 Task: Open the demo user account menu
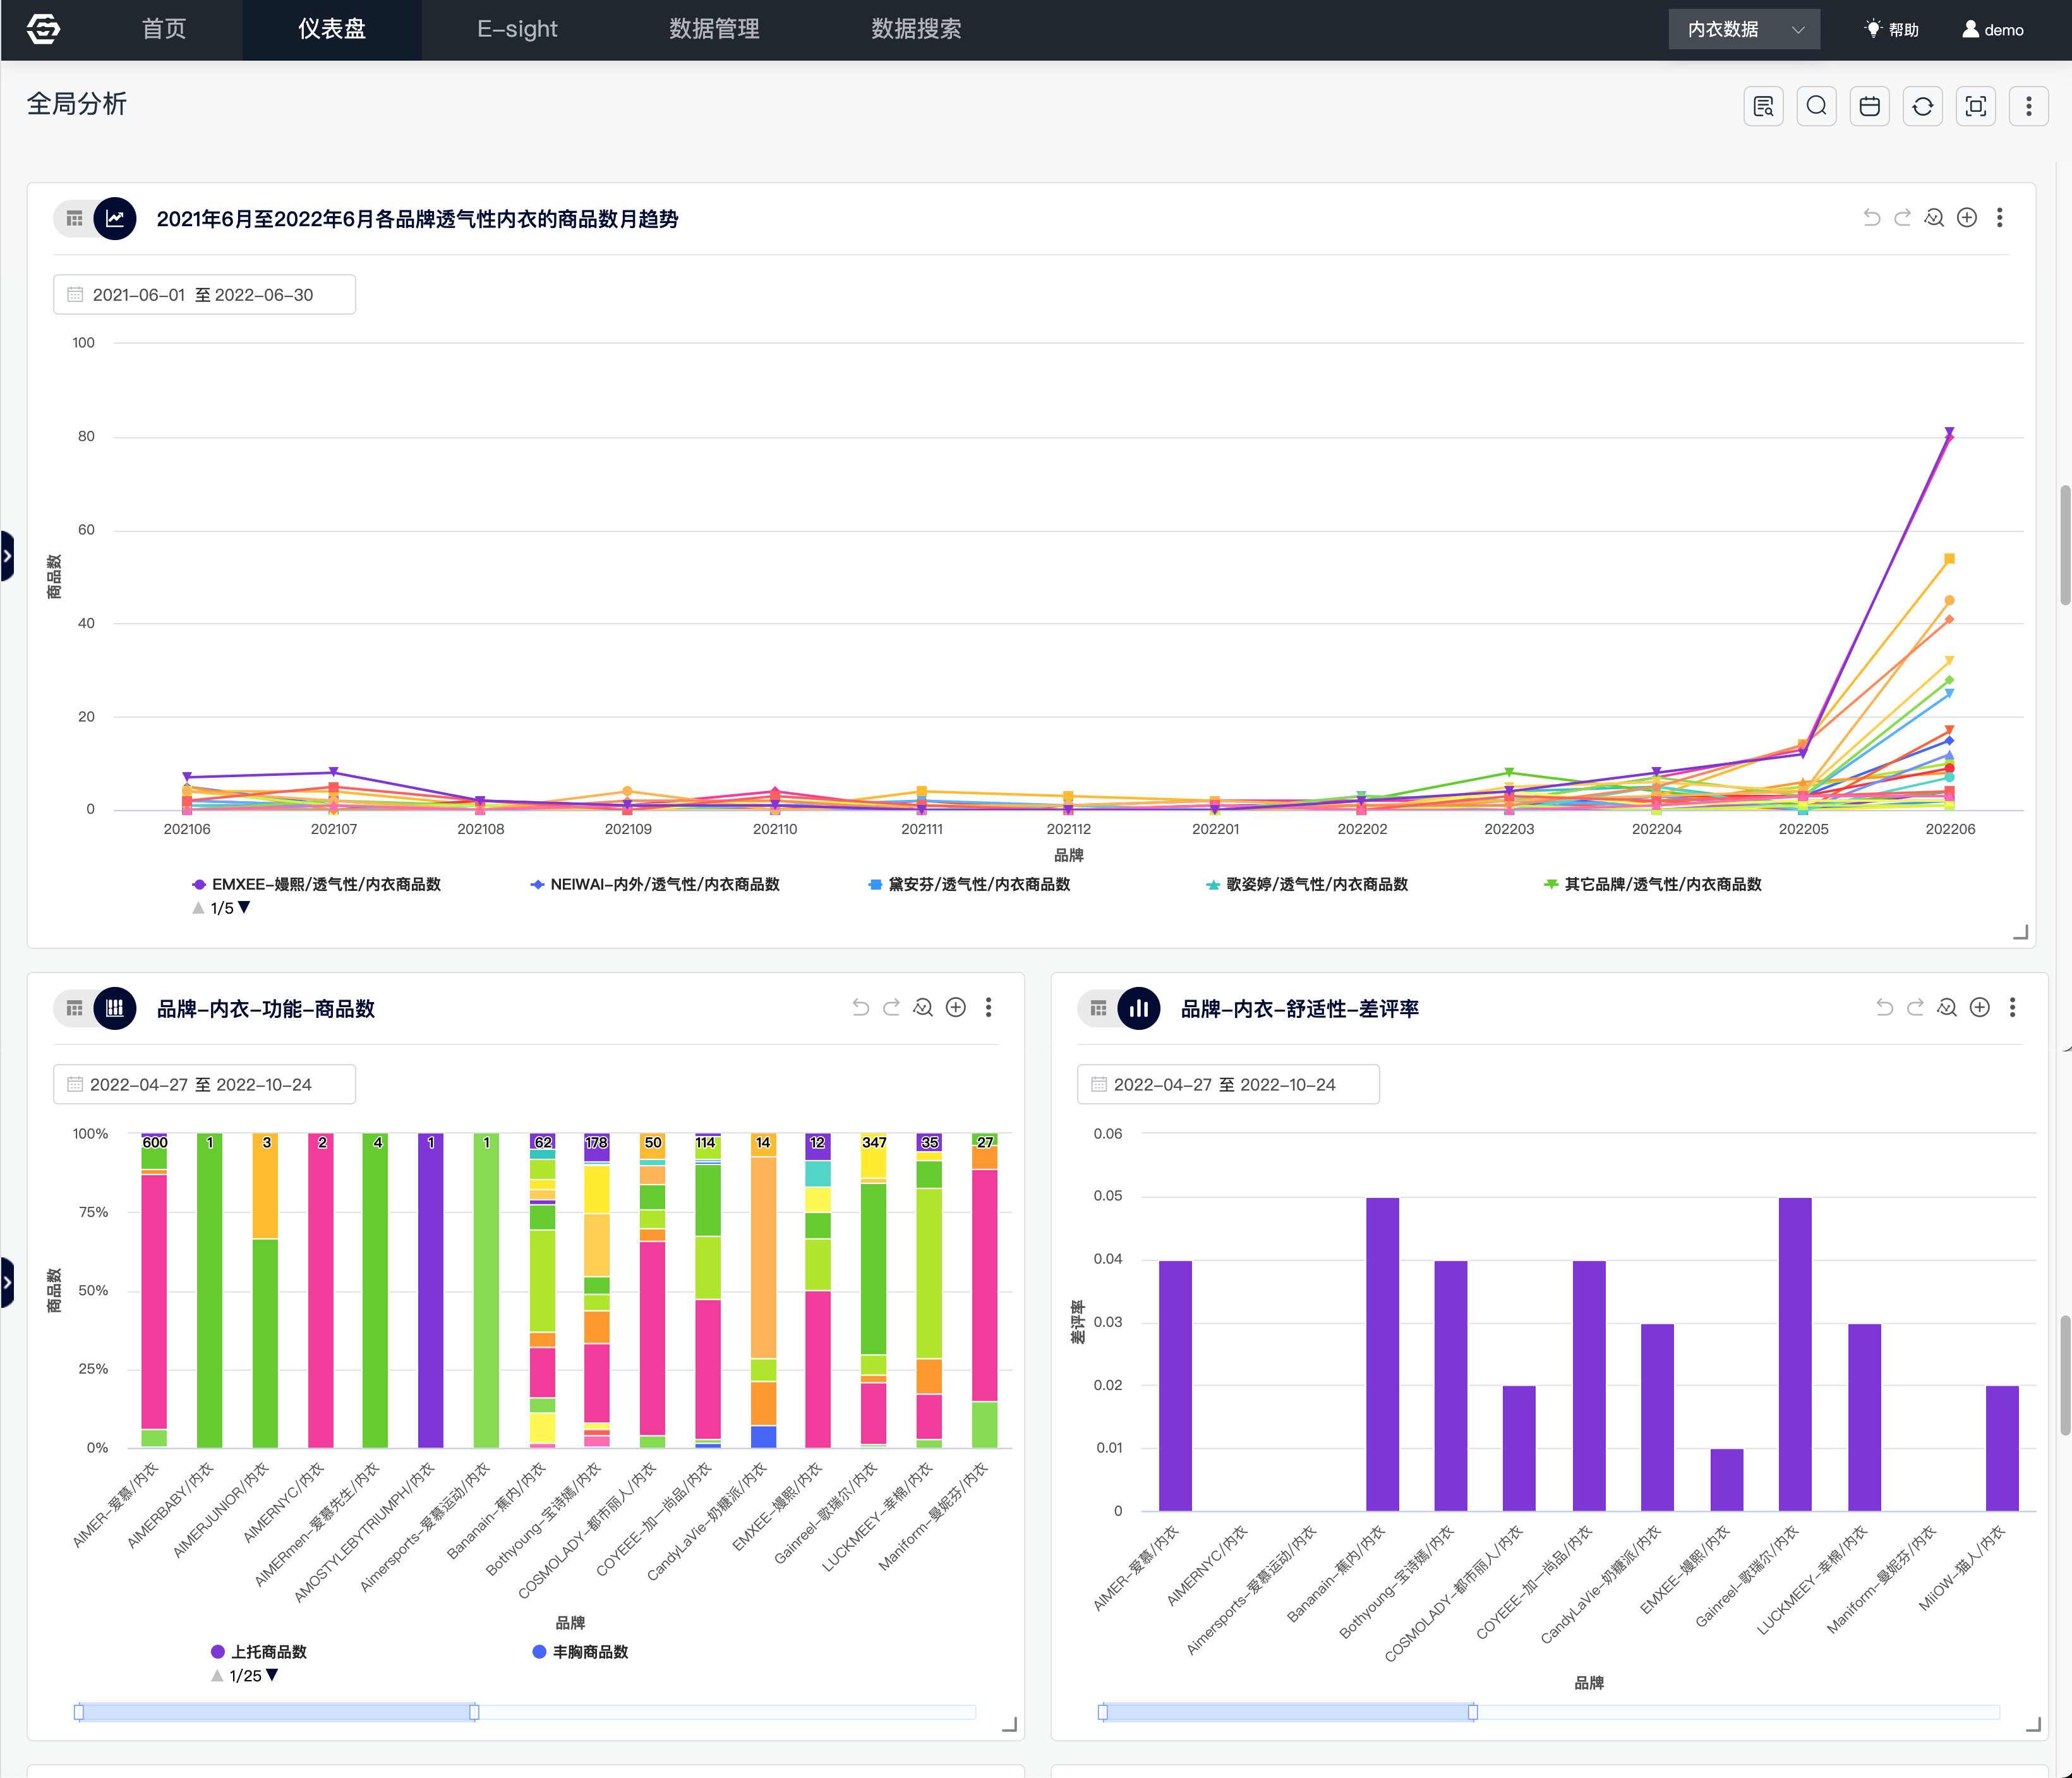1993,29
